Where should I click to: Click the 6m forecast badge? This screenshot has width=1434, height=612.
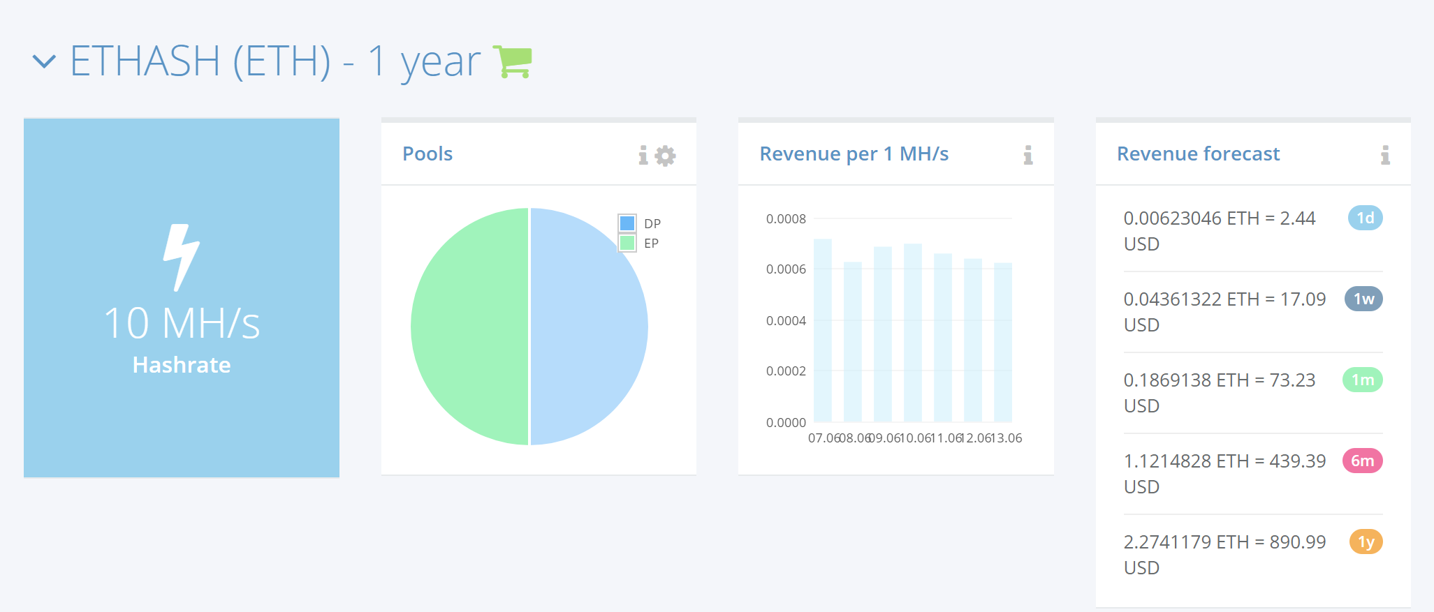1363,461
